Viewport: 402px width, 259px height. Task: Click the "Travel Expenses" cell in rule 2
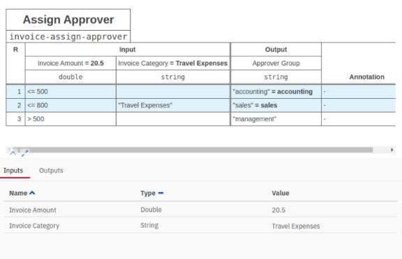[173, 105]
